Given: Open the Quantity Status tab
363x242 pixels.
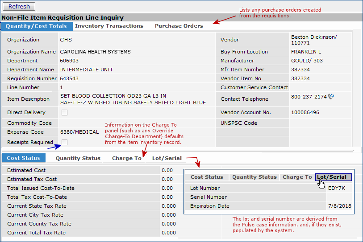Looking at the screenshot, I should [78, 158].
